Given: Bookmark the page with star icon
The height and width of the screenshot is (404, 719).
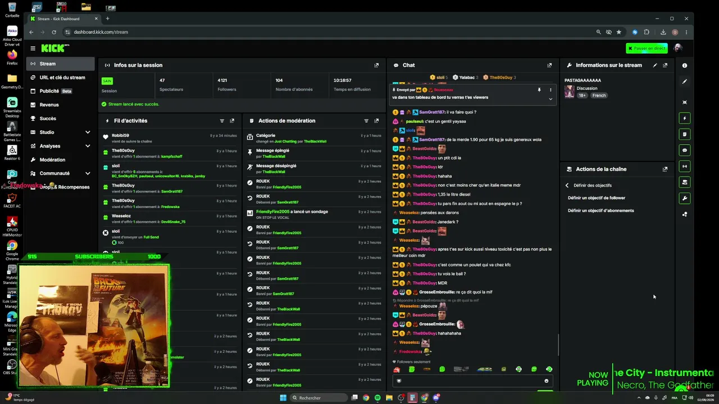Looking at the screenshot, I should tap(619, 32).
